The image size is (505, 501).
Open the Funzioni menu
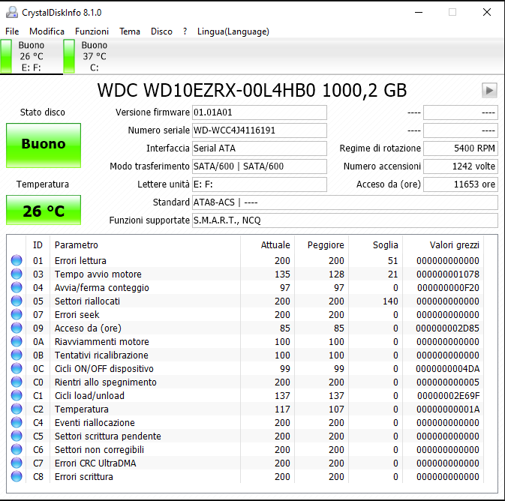[92, 31]
